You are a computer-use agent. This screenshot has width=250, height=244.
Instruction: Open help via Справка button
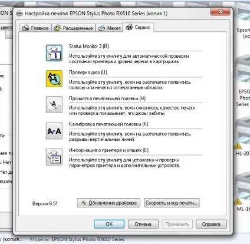pos(211,224)
